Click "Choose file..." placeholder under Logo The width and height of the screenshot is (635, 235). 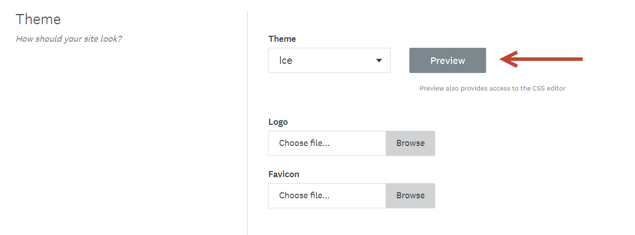(304, 143)
